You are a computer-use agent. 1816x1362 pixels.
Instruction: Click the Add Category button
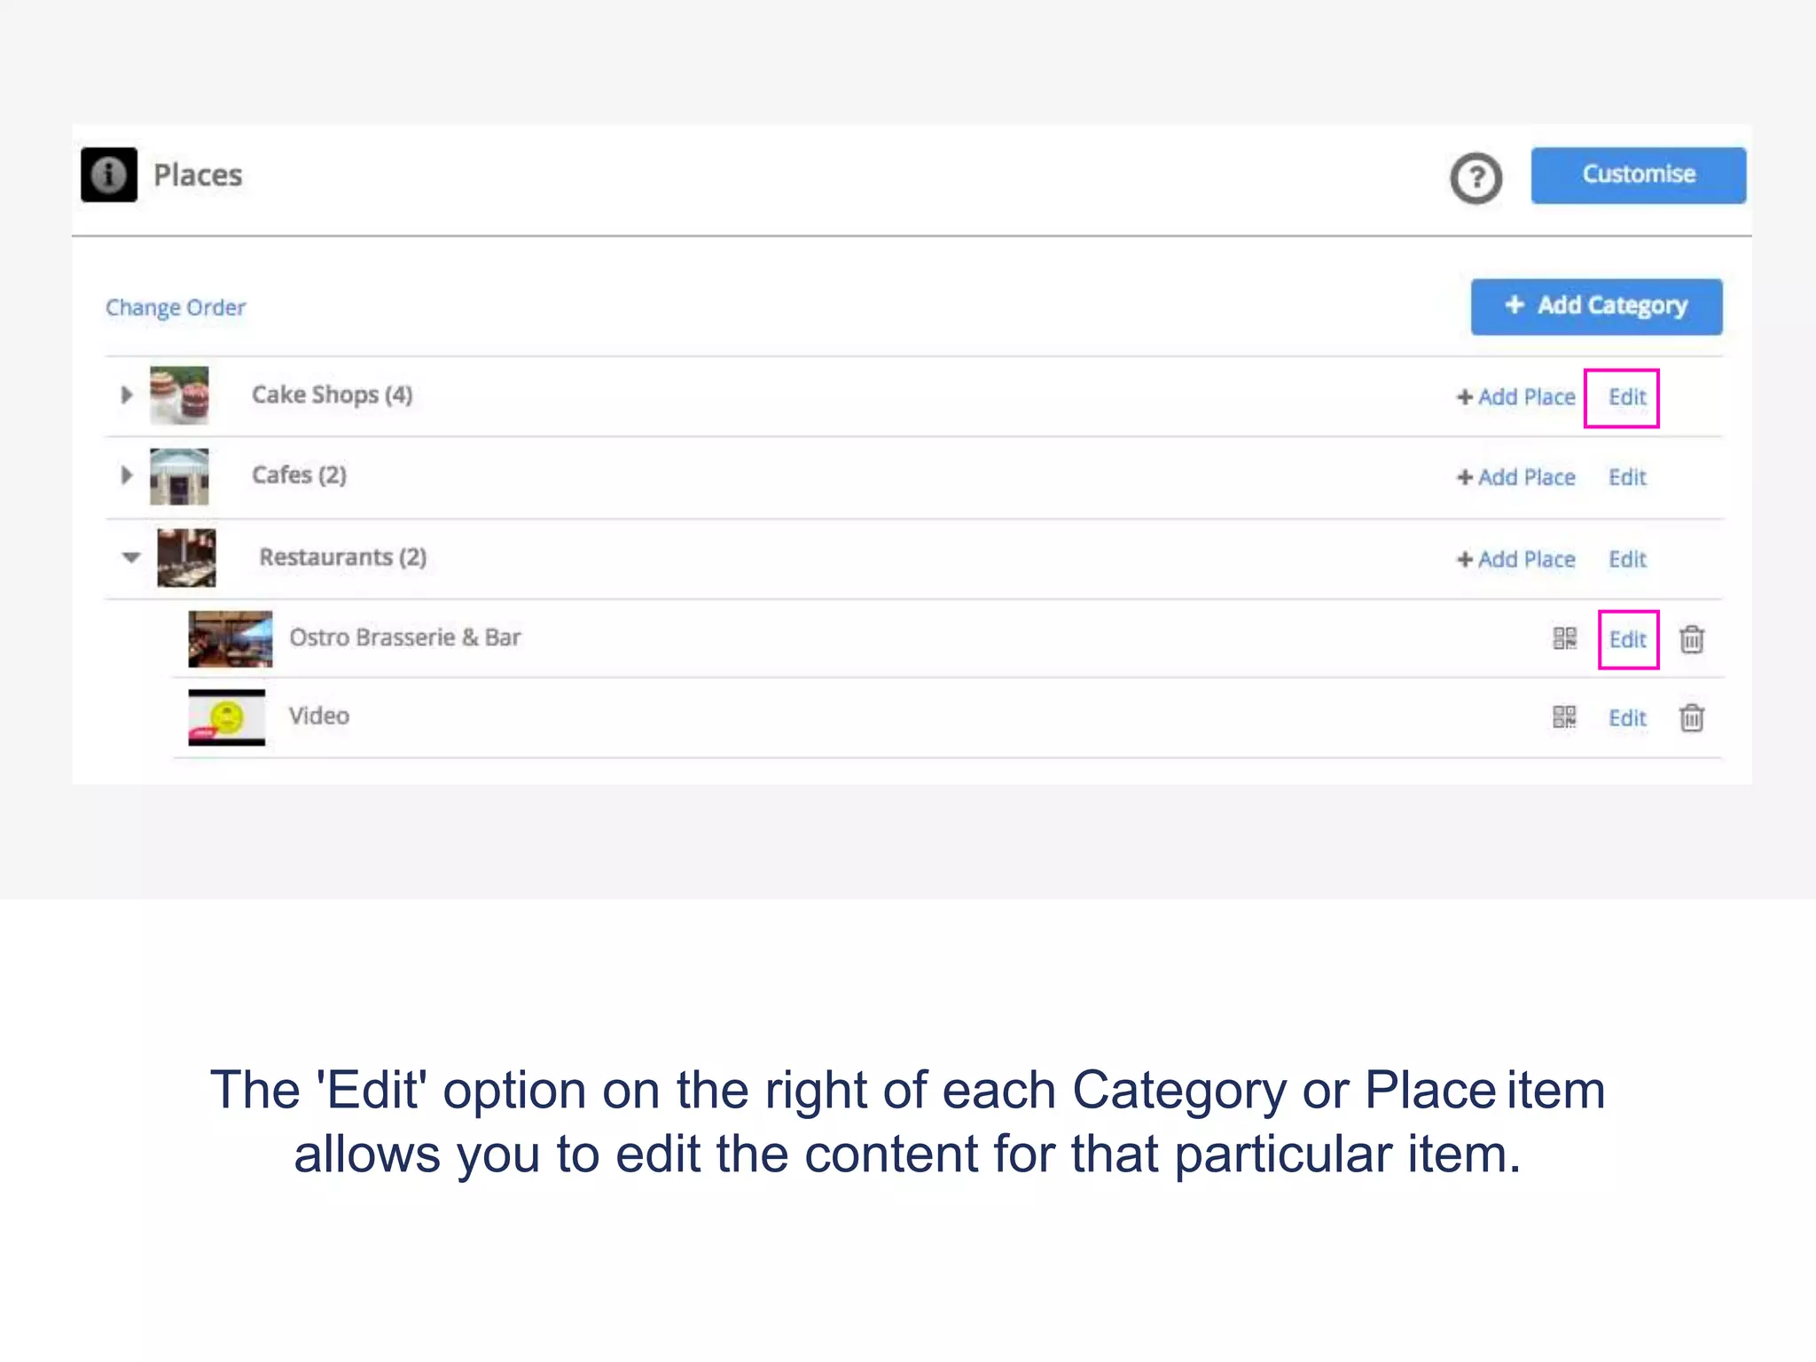(x=1596, y=307)
